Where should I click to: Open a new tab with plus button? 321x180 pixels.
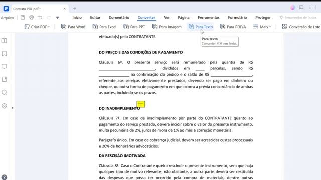75,9
